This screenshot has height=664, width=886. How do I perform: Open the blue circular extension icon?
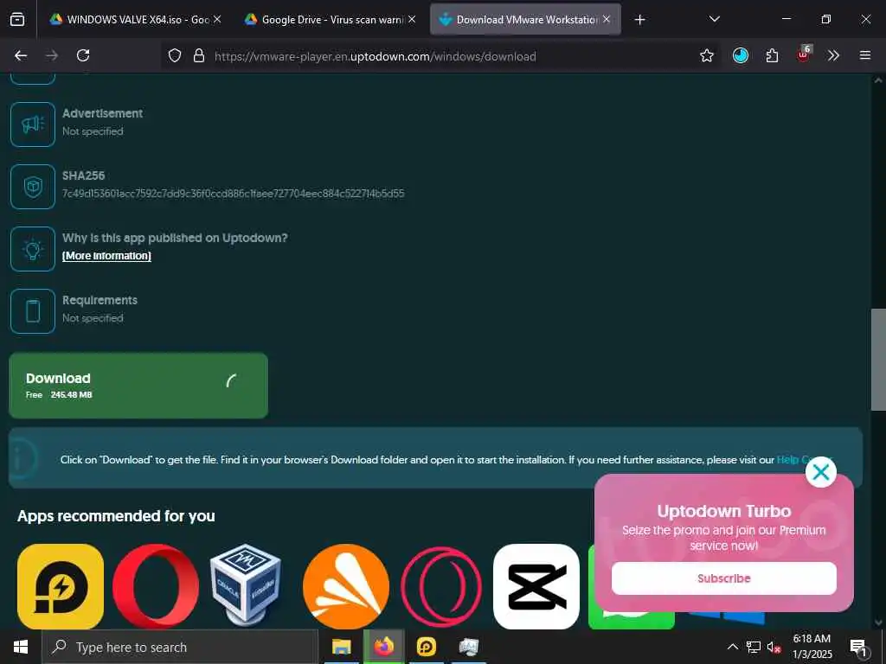[x=741, y=55]
